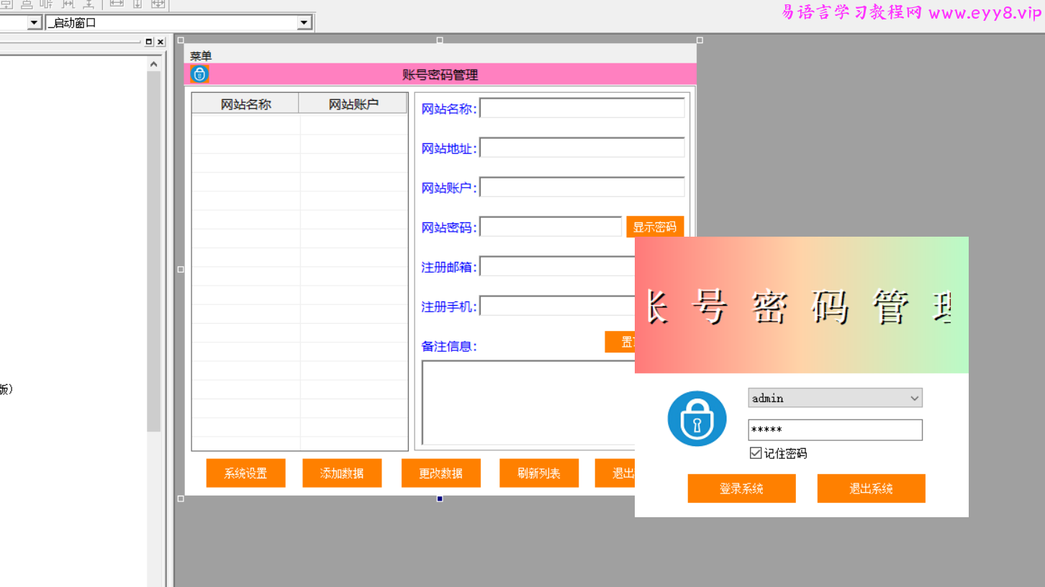Click the 添加数据 button

coord(342,473)
